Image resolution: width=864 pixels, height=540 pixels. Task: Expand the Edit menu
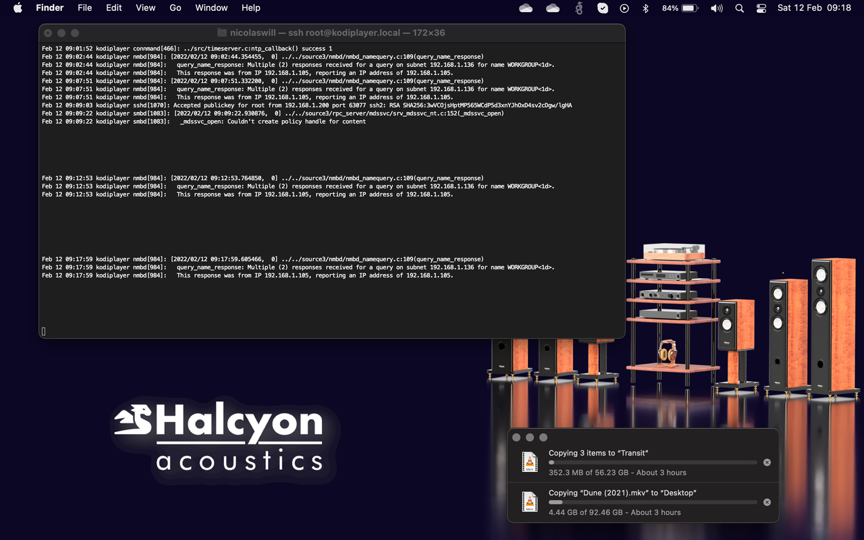click(x=113, y=8)
